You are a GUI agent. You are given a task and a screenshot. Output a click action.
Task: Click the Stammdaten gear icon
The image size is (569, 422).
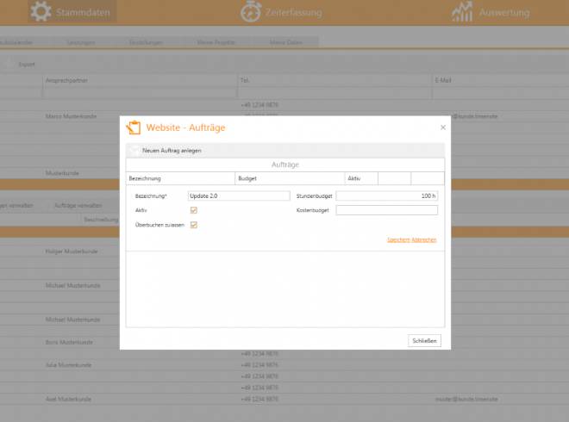[x=40, y=12]
